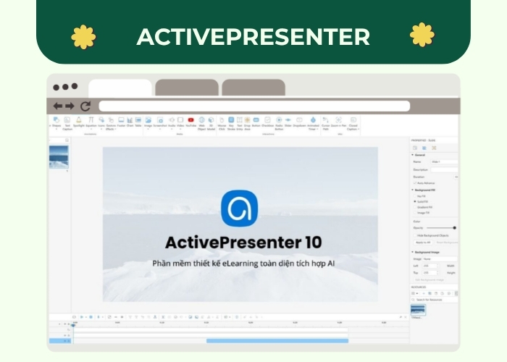The height and width of the screenshot is (362, 507).
Task: Insert an Image
Action: pos(148,123)
